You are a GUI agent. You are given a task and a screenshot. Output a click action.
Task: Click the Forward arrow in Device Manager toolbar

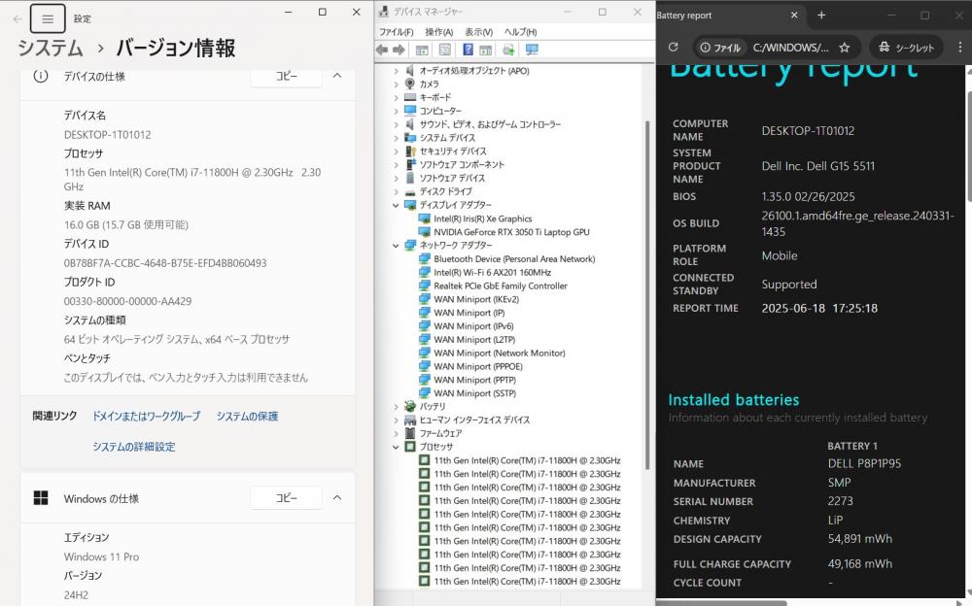(x=399, y=50)
